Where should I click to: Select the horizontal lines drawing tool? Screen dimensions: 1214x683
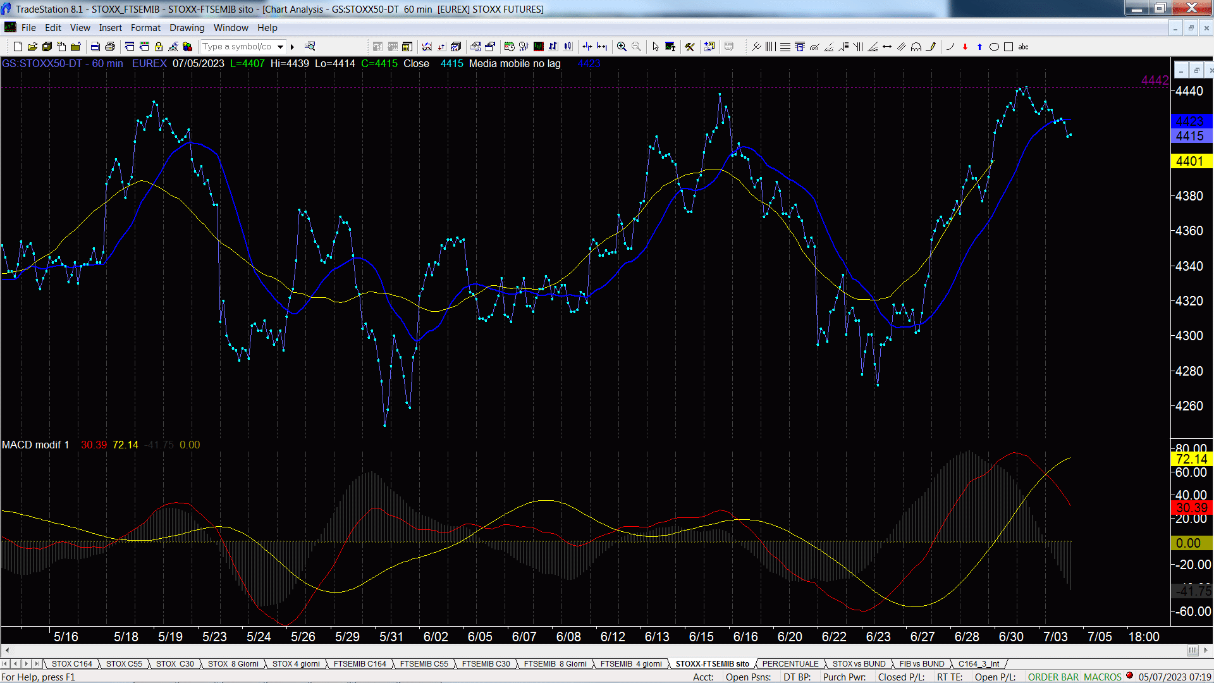pyautogui.click(x=785, y=47)
